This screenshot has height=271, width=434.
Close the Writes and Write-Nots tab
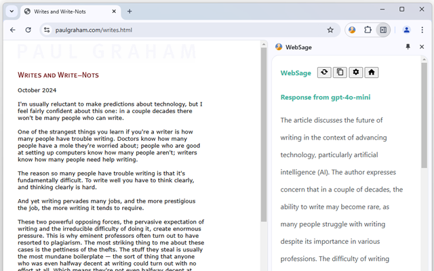click(114, 12)
